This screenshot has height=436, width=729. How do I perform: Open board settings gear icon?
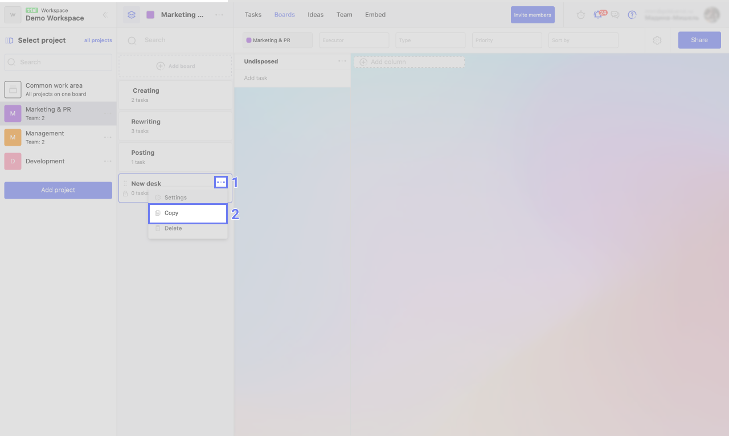point(657,40)
